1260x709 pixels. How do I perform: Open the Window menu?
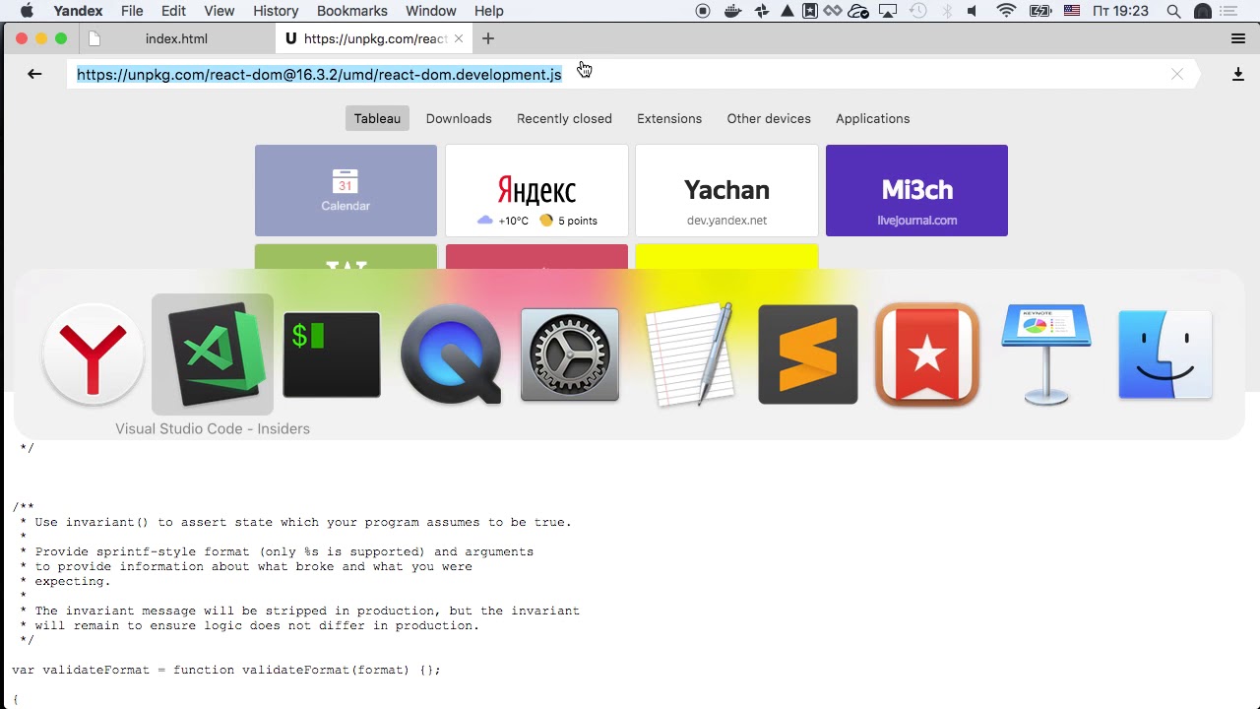(430, 11)
